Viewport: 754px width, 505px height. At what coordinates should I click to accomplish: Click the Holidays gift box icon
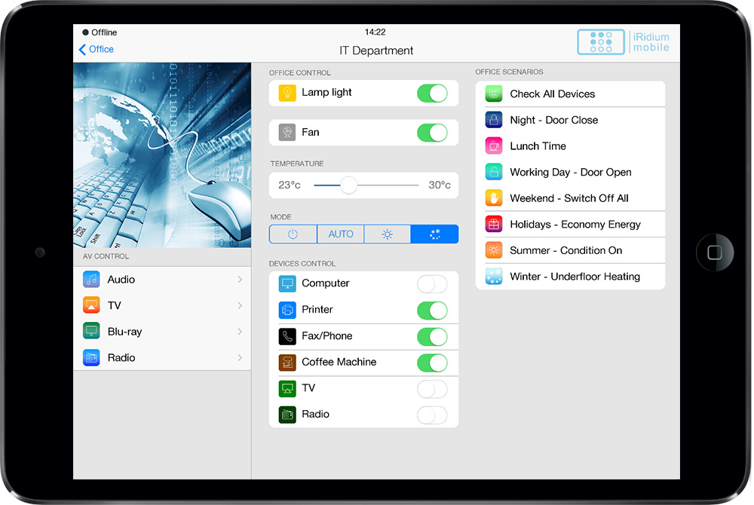coord(494,224)
